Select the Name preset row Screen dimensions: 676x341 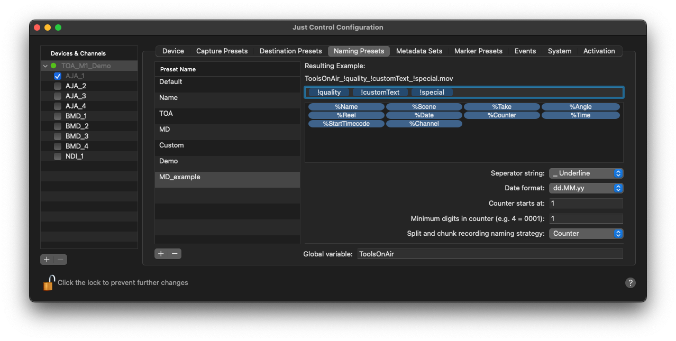[x=227, y=100]
